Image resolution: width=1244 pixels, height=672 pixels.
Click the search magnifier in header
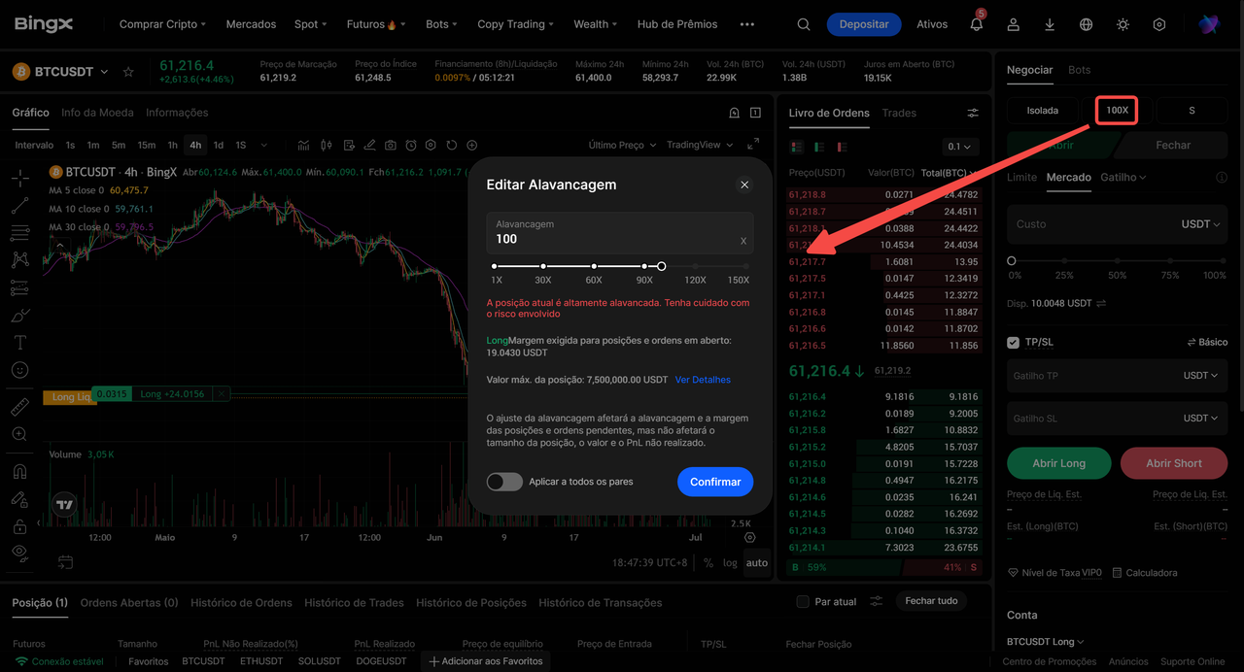pos(804,24)
